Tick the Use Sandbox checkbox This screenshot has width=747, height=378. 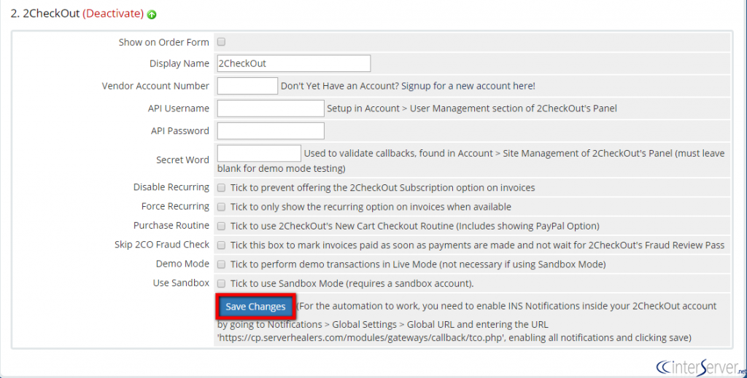(221, 283)
